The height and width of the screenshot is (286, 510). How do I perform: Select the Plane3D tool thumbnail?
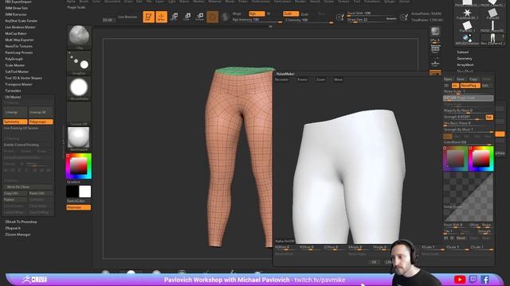pyautogui.click(x=492, y=14)
